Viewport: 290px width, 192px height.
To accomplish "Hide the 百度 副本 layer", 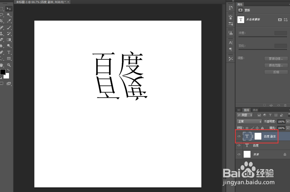I will point(239,136).
